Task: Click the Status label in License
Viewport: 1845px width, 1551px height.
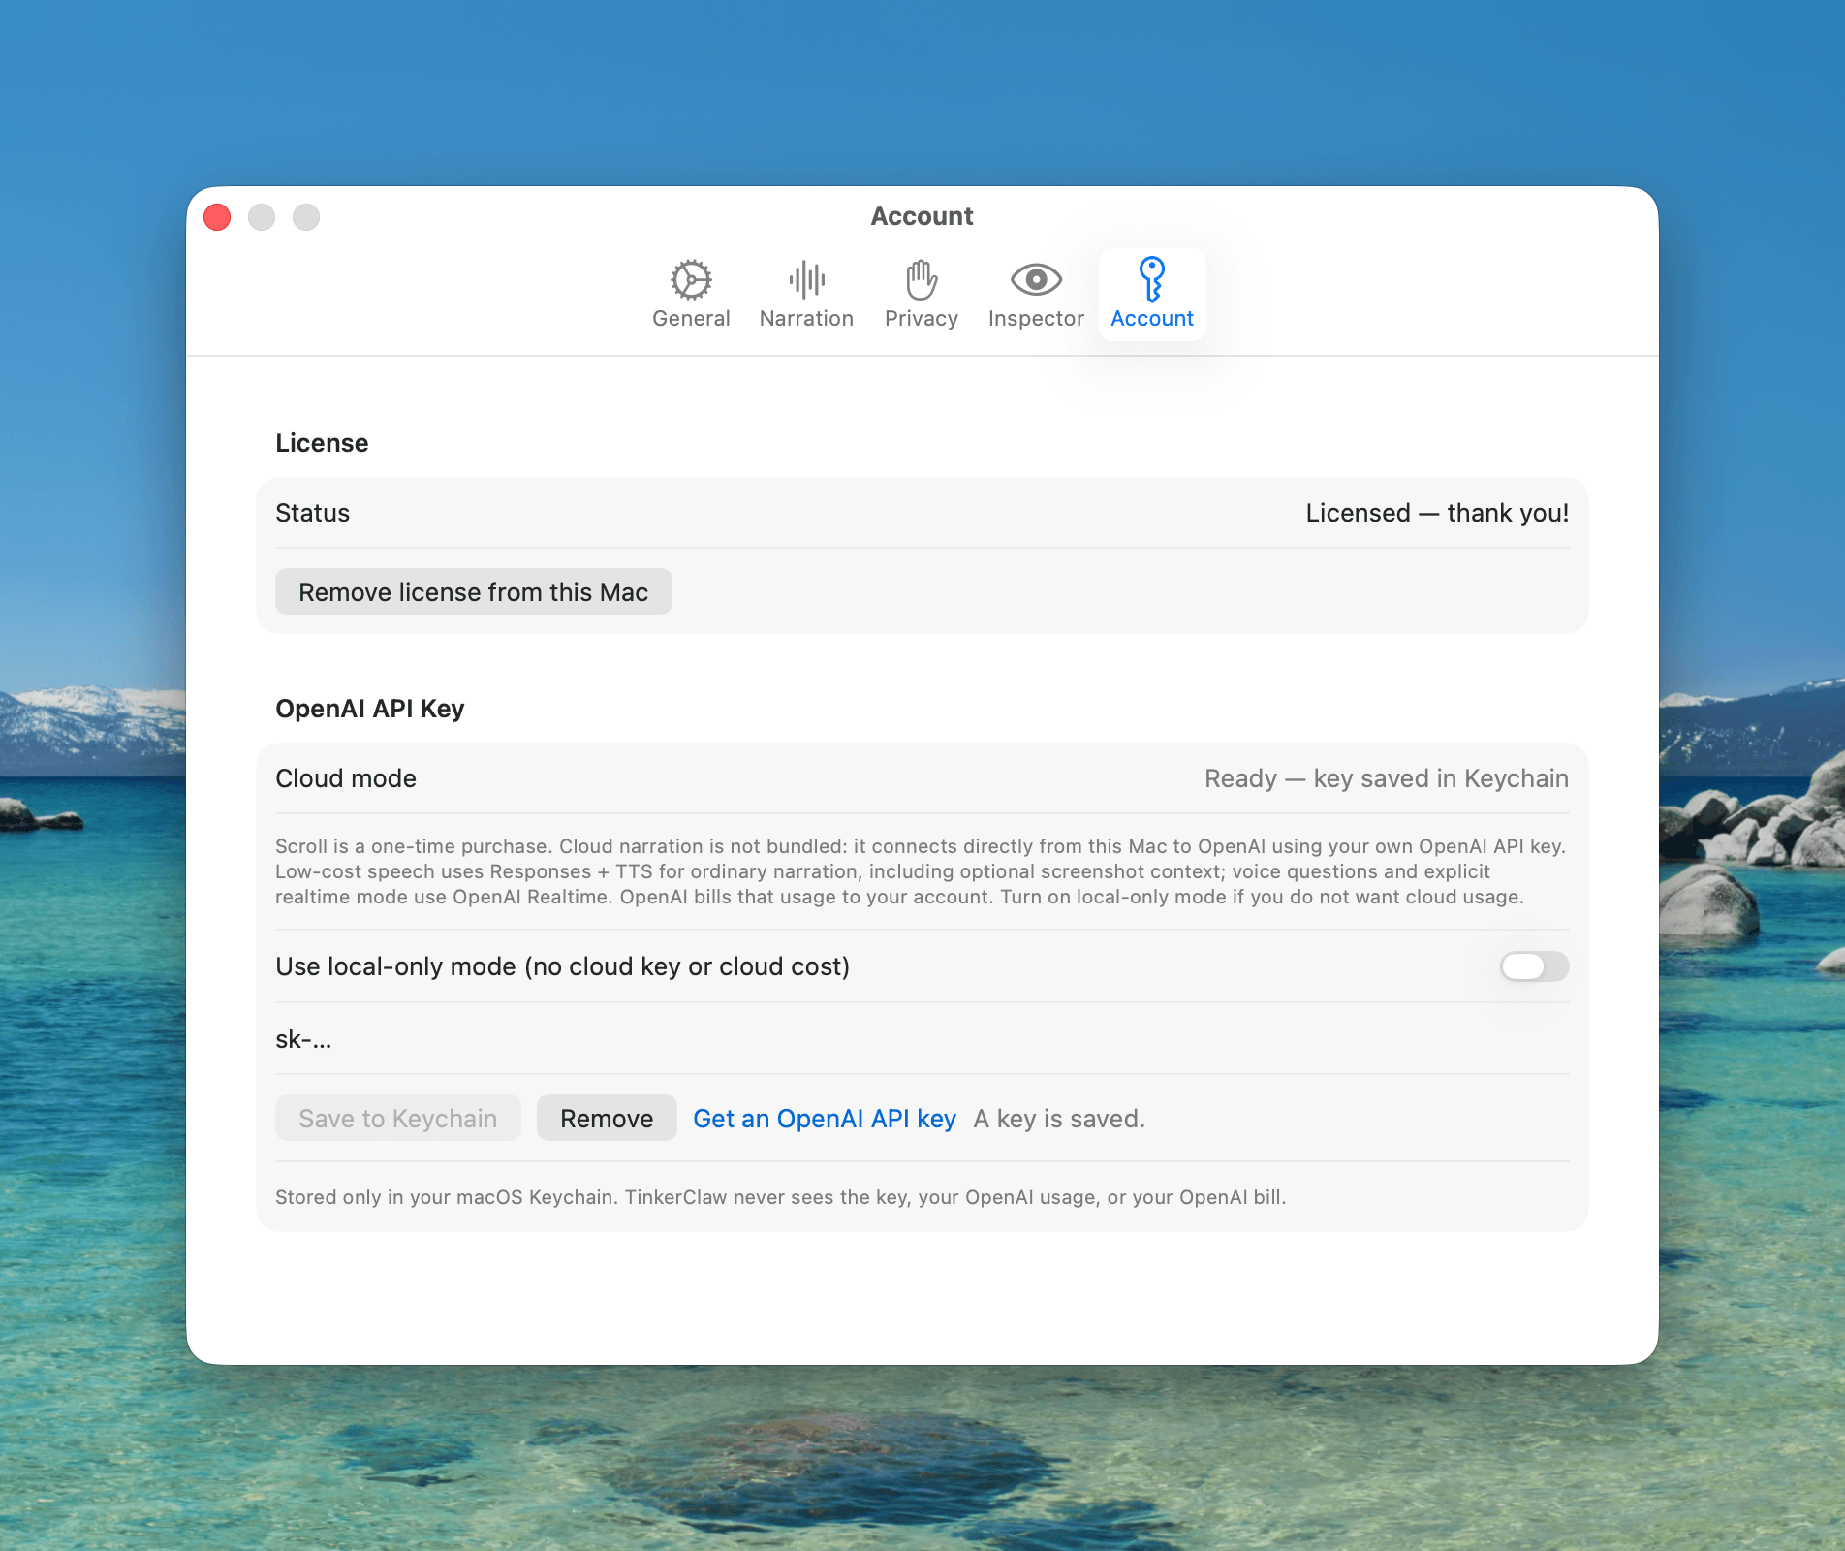Action: (312, 513)
